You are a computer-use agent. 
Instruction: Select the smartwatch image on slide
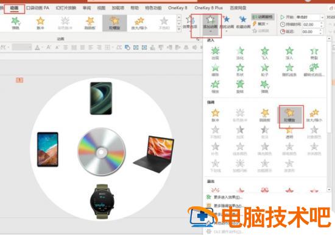click(x=102, y=201)
